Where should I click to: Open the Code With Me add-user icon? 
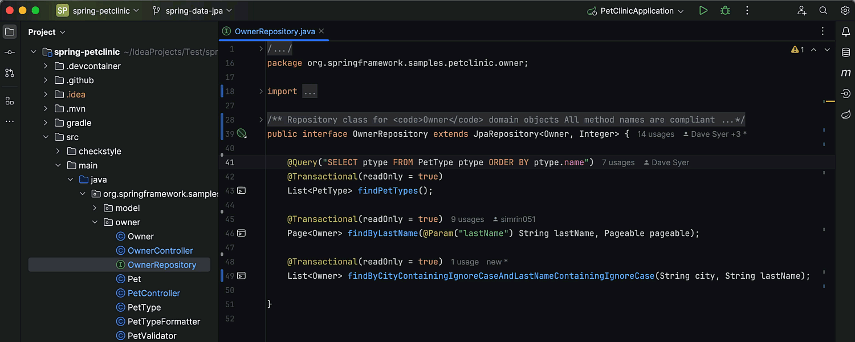802,11
